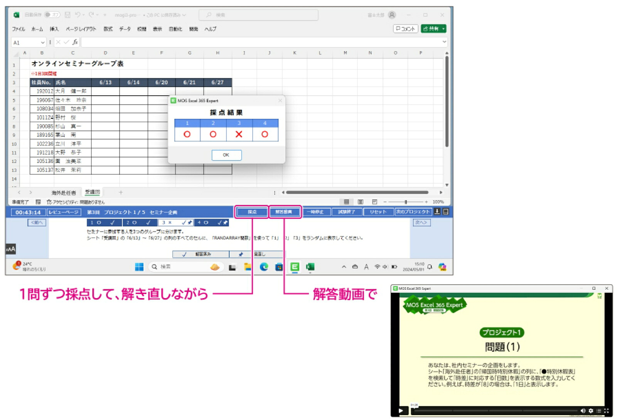617x419 pixels.
Task: Toggle the AutoSave switch
Action: point(52,15)
